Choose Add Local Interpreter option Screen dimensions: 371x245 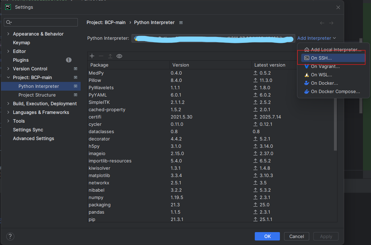(333, 49)
